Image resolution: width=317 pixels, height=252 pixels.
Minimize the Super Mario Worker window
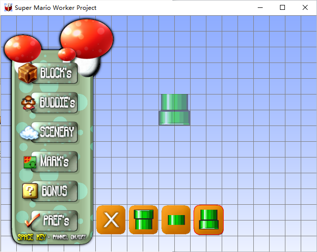point(260,8)
